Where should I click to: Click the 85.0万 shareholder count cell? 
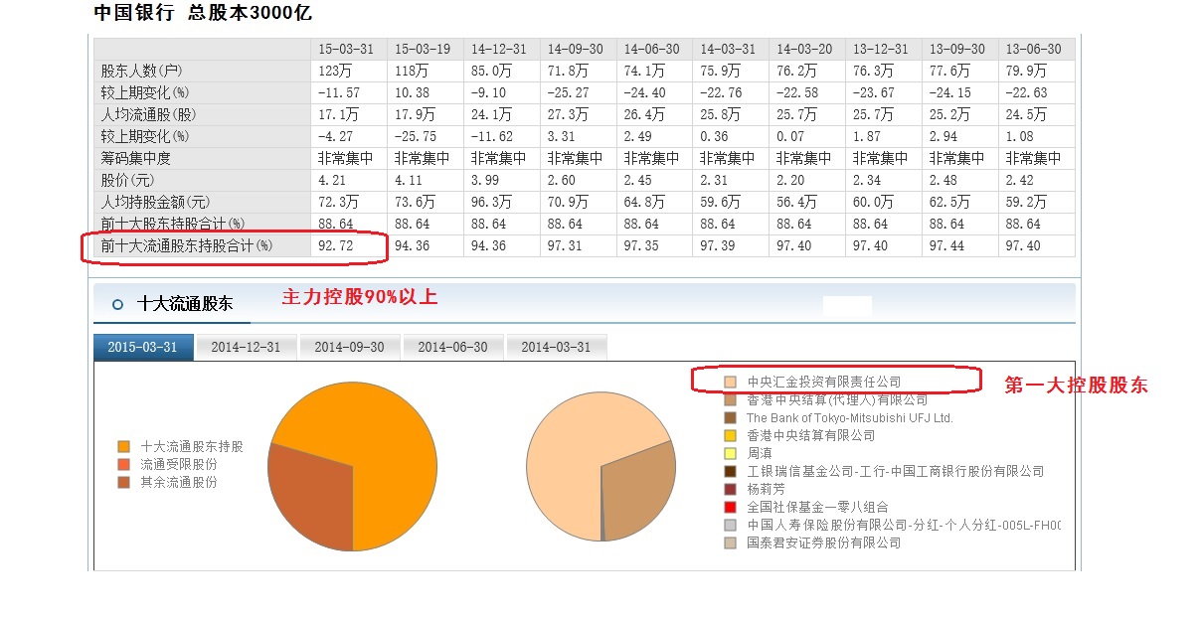pyautogui.click(x=491, y=71)
